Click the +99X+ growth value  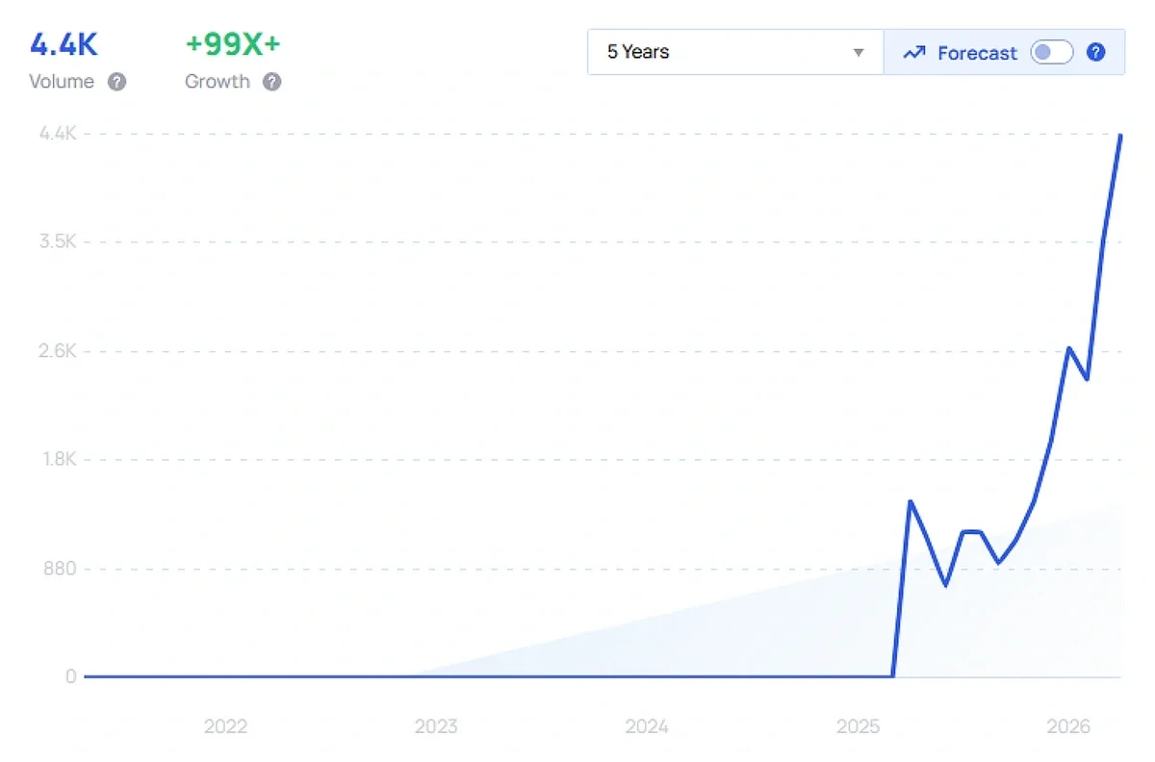point(232,44)
